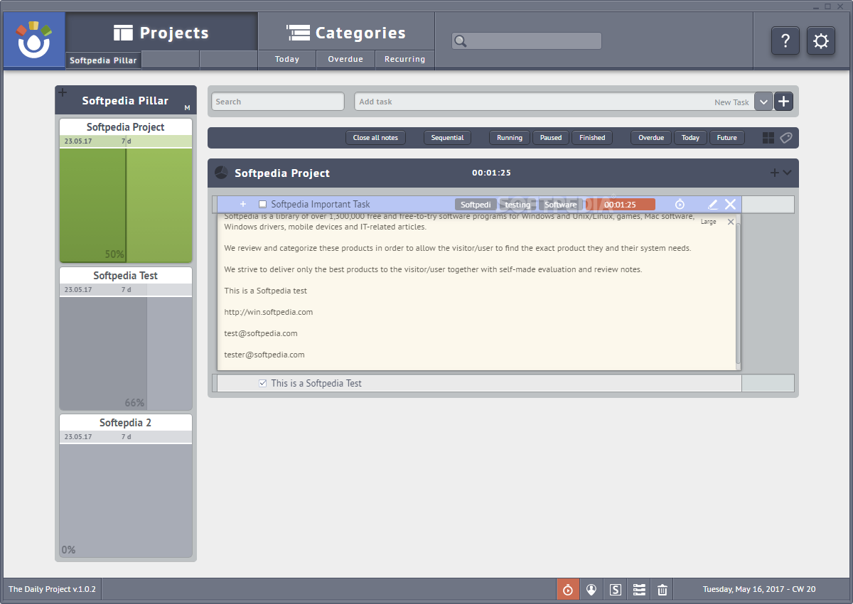Collapse Softpedia Project with chevron

787,173
